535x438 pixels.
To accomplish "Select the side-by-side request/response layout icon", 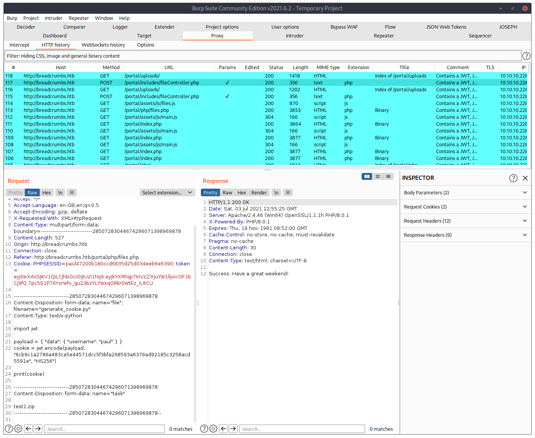I will [x=367, y=176].
